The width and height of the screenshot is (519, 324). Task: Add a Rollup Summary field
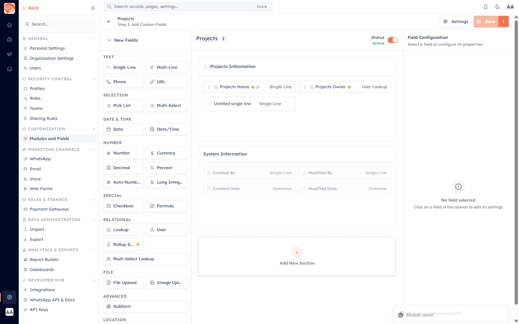coord(123,244)
